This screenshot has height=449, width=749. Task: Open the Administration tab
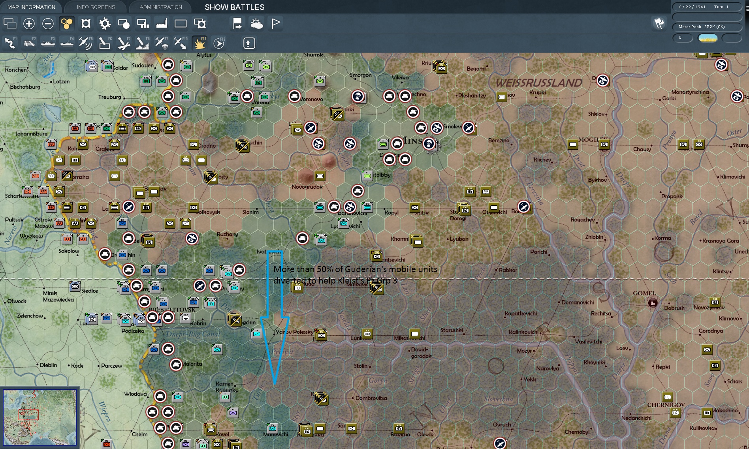(161, 7)
